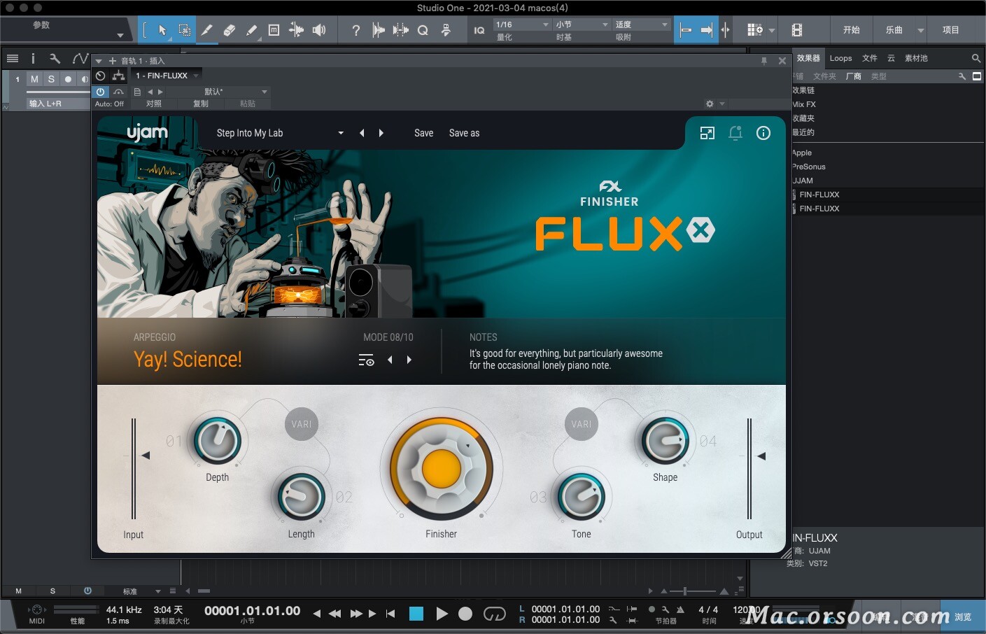Click the 浏览 browse button

[x=963, y=617]
